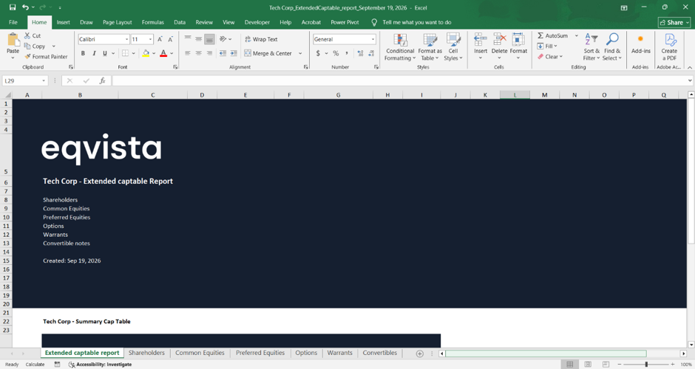Switch to Page Layout view in status bar
695x369 pixels.
coord(588,364)
